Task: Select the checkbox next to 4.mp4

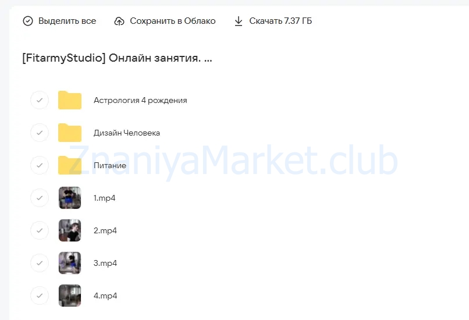Action: tap(40, 296)
